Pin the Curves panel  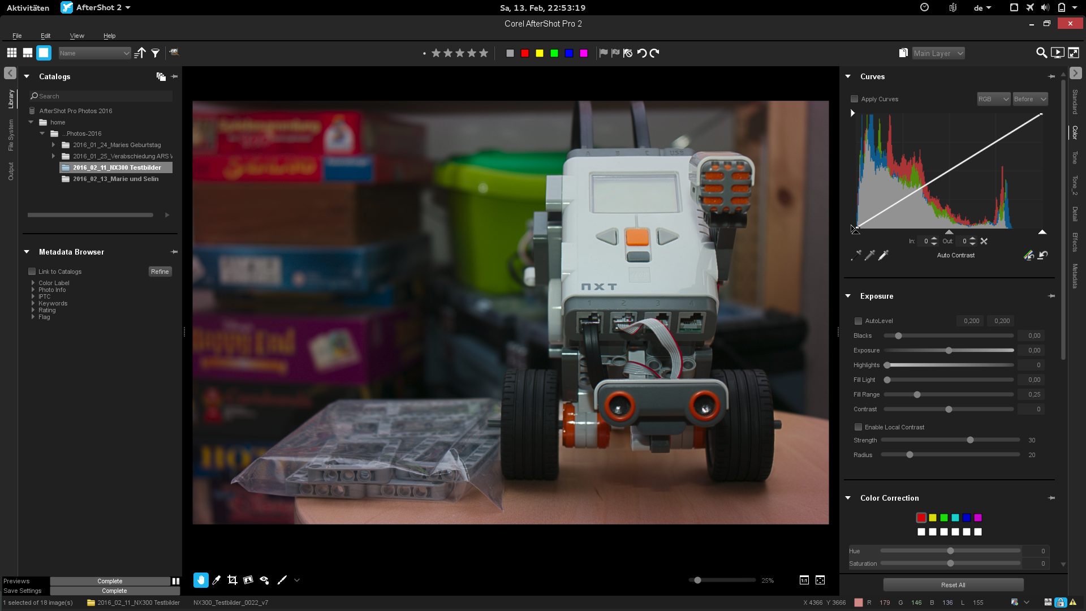(x=1051, y=76)
